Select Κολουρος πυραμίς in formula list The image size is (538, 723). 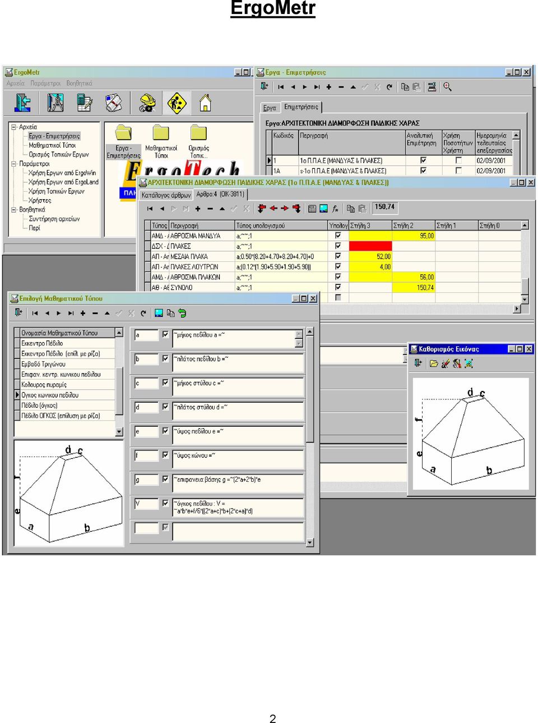[x=67, y=385]
